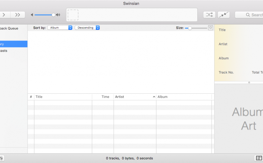263x163 pixels.
Task: Click the Search field
Action: pos(249,15)
